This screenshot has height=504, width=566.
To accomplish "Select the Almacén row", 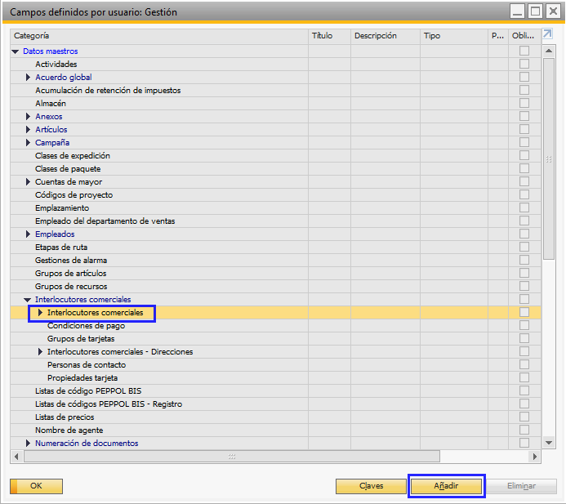I will [x=275, y=103].
